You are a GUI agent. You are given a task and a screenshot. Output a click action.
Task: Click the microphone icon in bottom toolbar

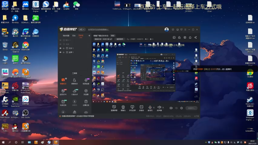(150, 108)
